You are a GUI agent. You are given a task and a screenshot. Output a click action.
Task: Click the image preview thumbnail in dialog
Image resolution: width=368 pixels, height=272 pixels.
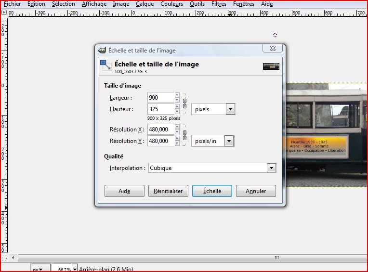271,66
